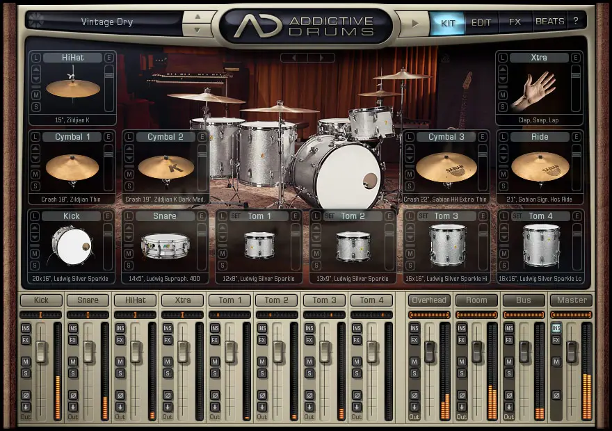612x431 pixels.
Task: Click the Kick channel volume fader
Action: coord(41,351)
